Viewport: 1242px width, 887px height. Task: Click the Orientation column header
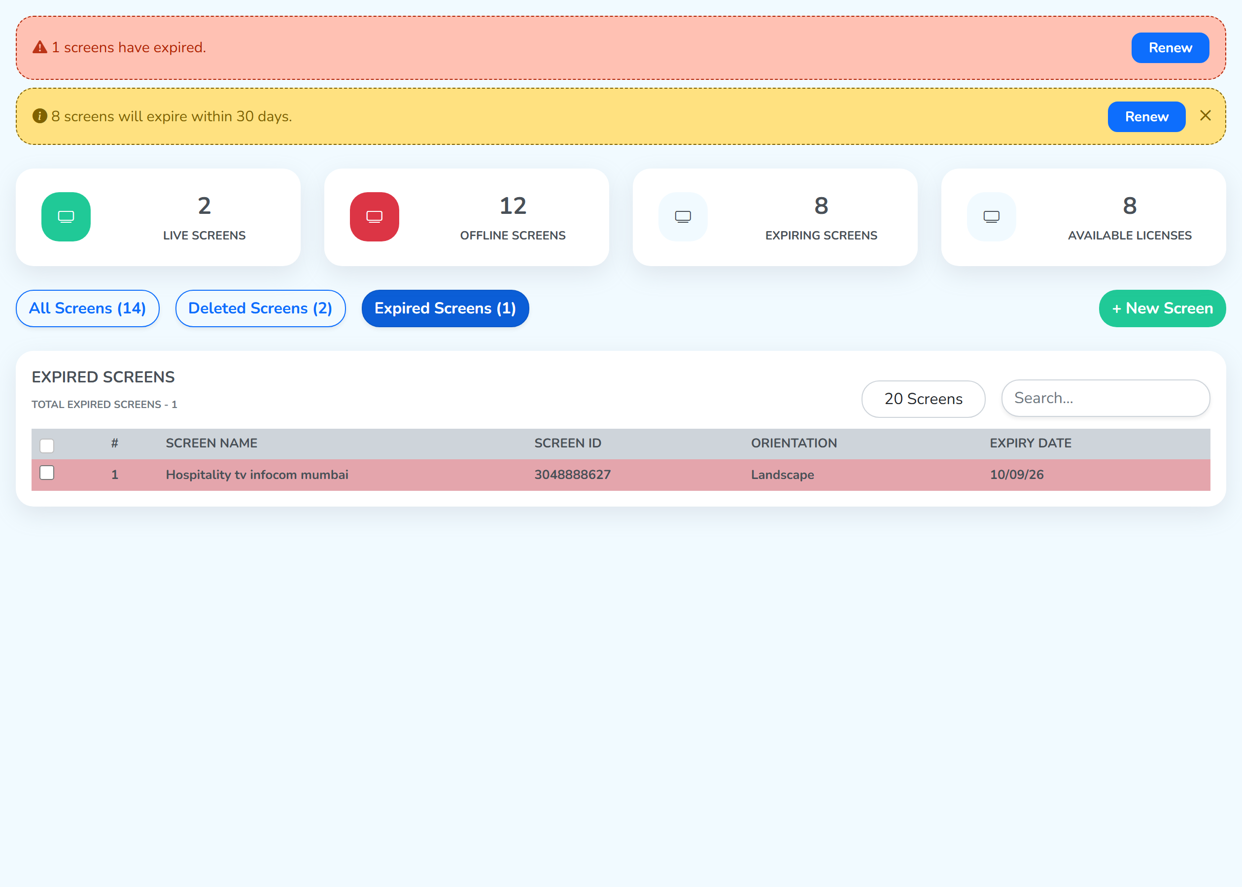(793, 443)
